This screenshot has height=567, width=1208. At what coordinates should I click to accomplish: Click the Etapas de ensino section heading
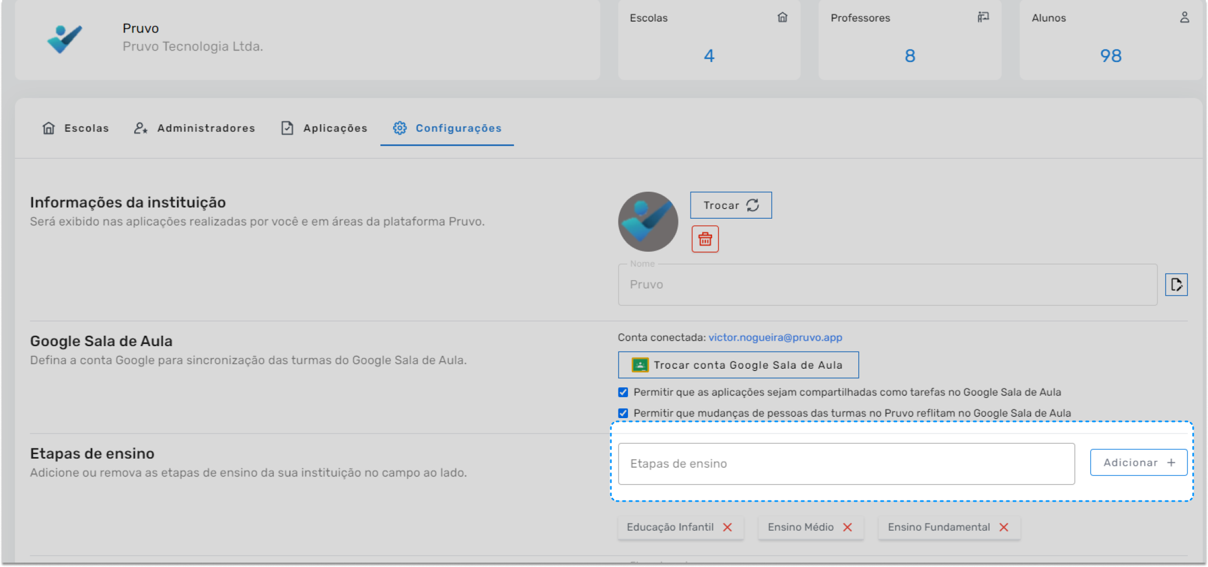click(x=92, y=454)
